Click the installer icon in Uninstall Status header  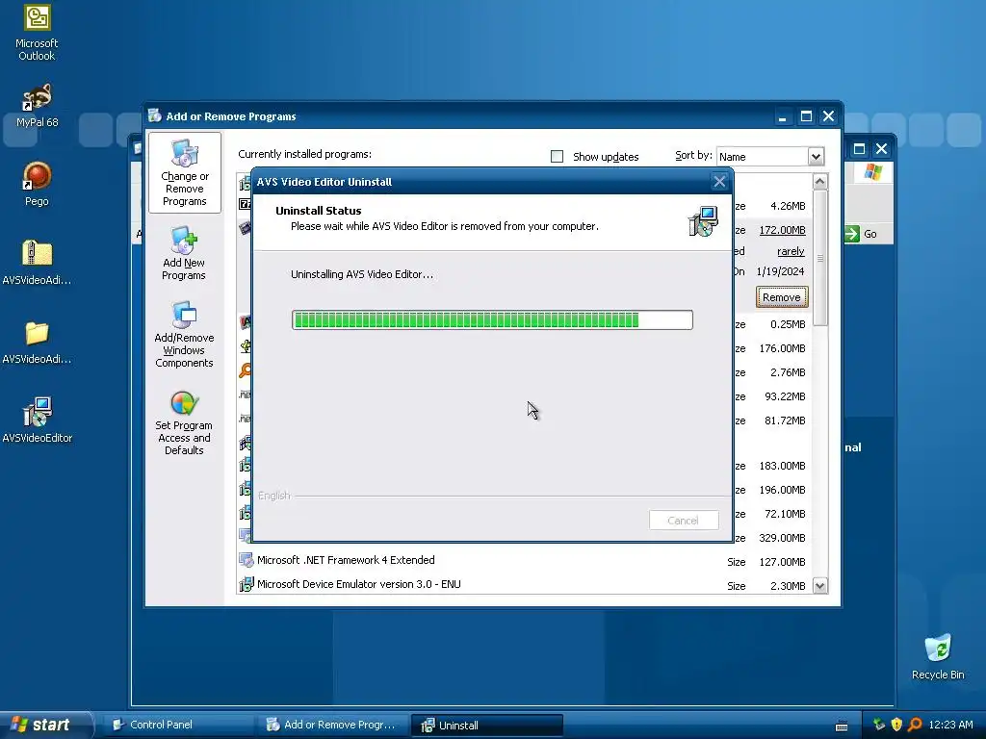(x=703, y=221)
